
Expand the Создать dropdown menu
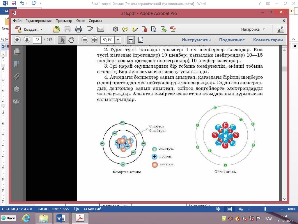pos(41,29)
